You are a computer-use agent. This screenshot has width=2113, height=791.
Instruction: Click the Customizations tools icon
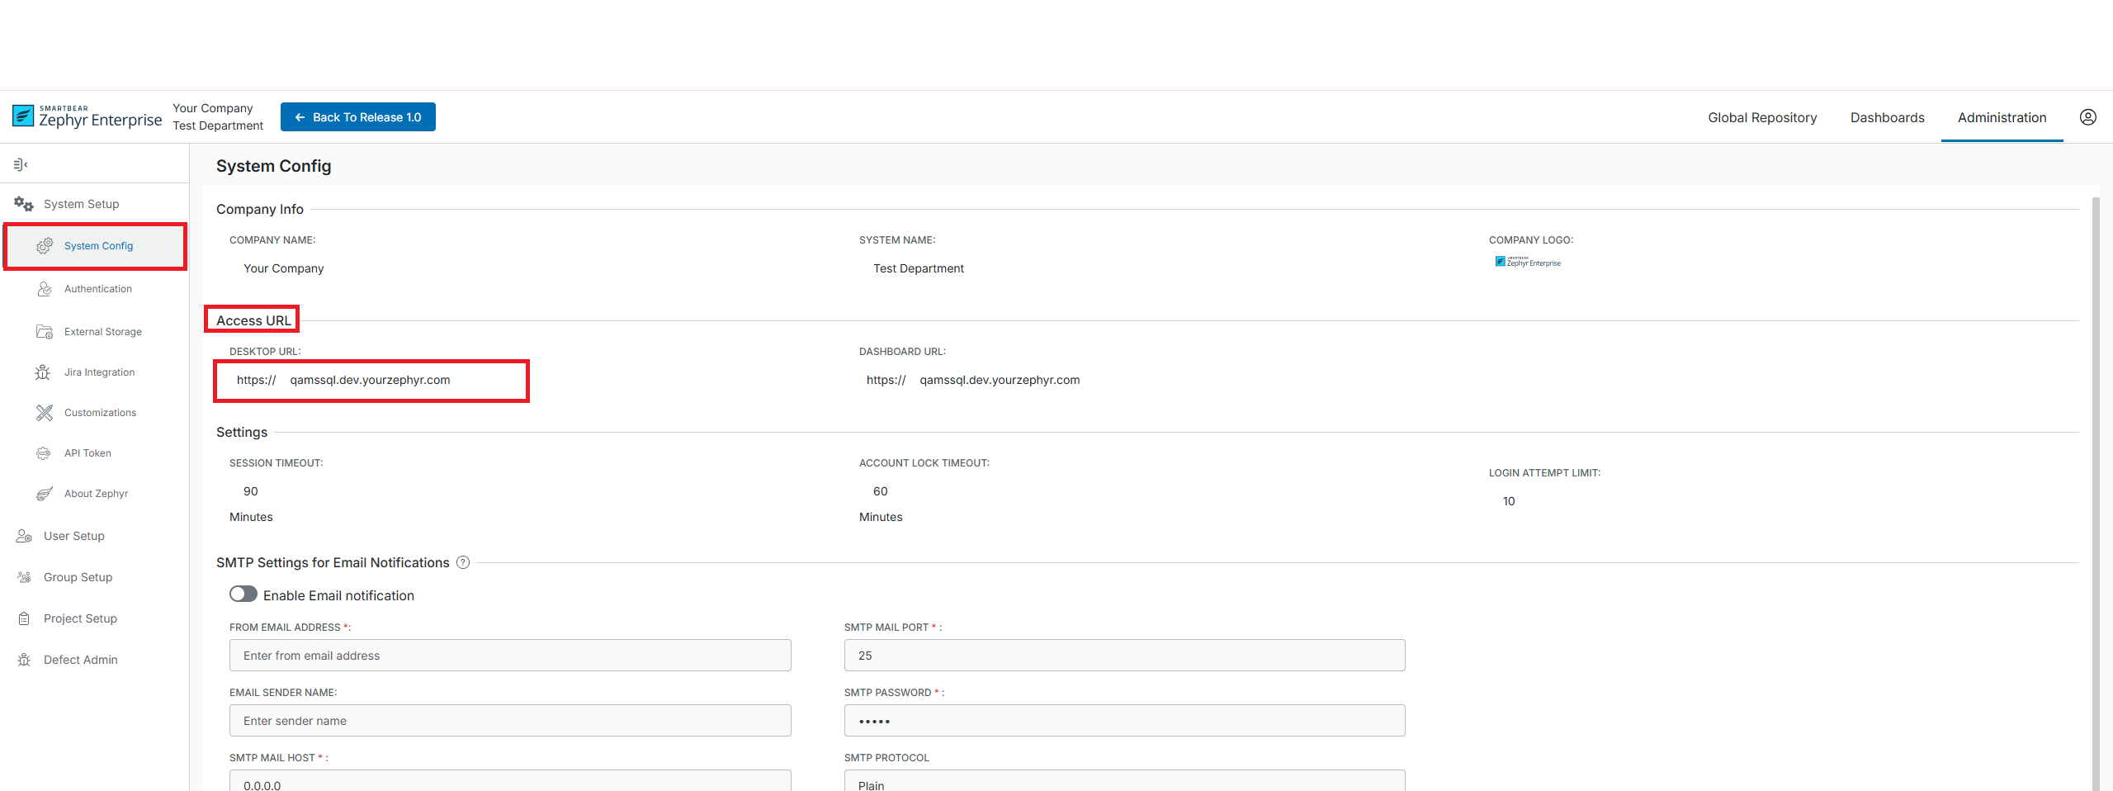click(45, 413)
